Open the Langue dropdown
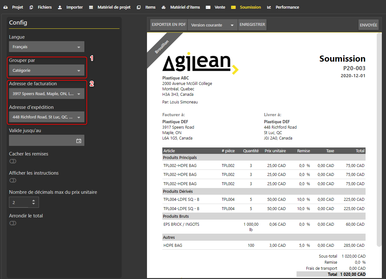 coord(47,47)
